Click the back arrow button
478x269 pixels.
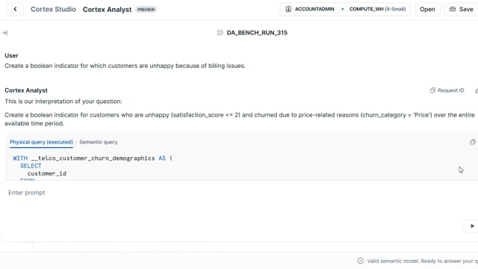(x=15, y=9)
